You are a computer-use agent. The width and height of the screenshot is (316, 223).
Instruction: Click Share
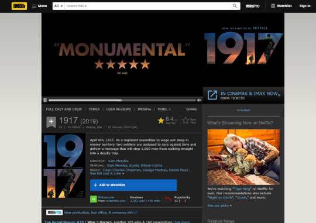click(x=191, y=109)
